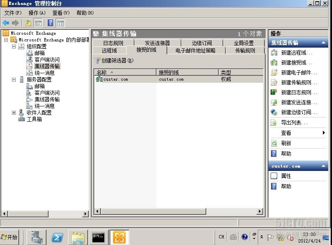332x245 pixels.
Task: Select 统一消息 under 服务器配置
Action: click(44, 106)
